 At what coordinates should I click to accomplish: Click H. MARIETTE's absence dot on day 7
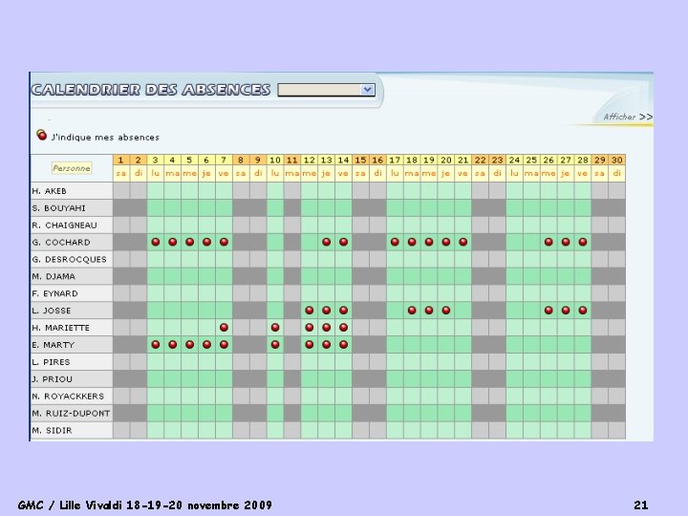click(224, 328)
